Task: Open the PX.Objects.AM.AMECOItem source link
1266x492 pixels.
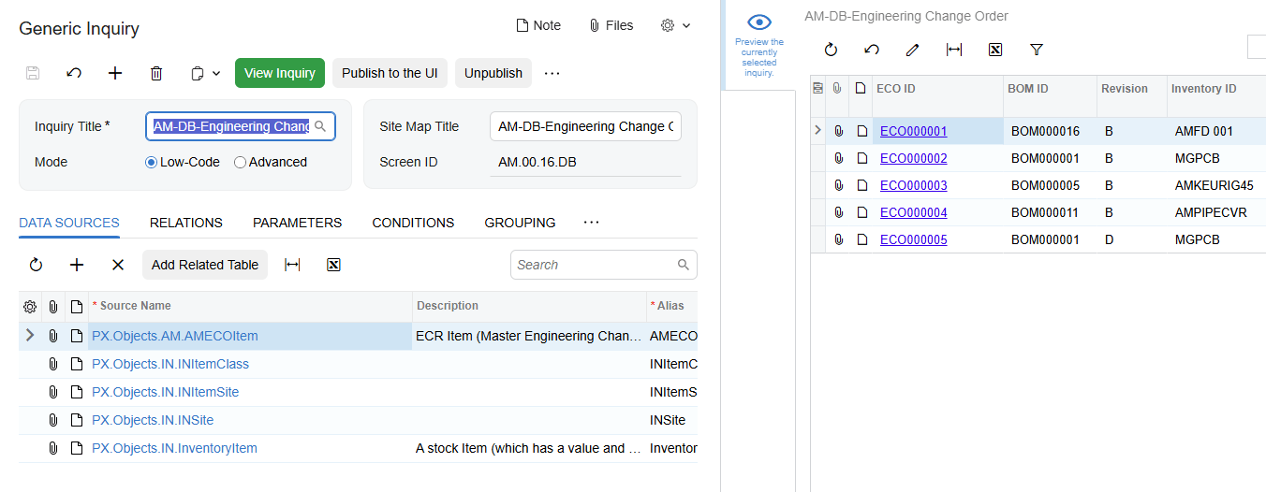Action: (175, 336)
